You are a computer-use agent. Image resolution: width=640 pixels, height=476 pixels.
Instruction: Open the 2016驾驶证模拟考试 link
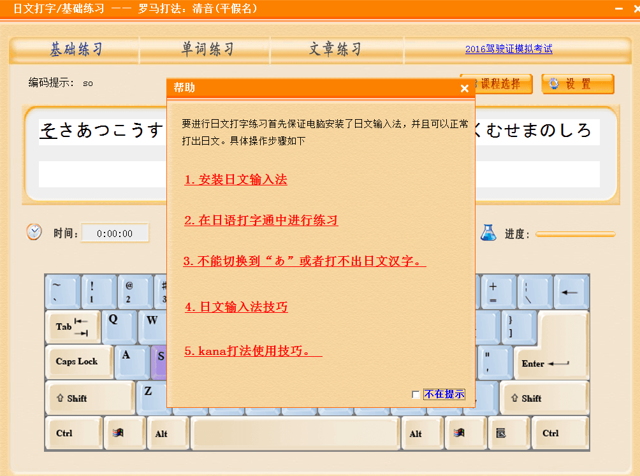coord(509,49)
